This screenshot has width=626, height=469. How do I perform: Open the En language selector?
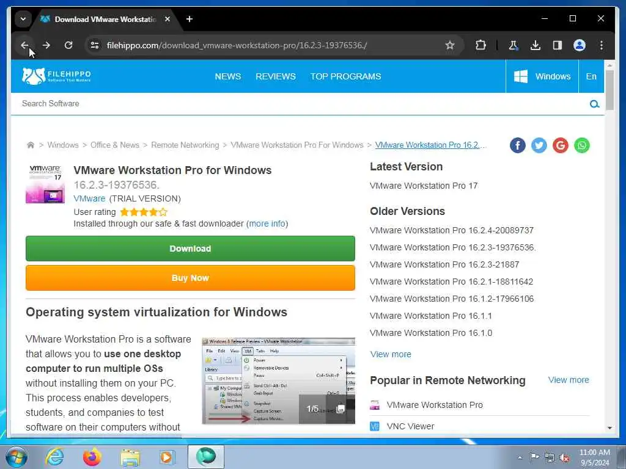point(591,76)
